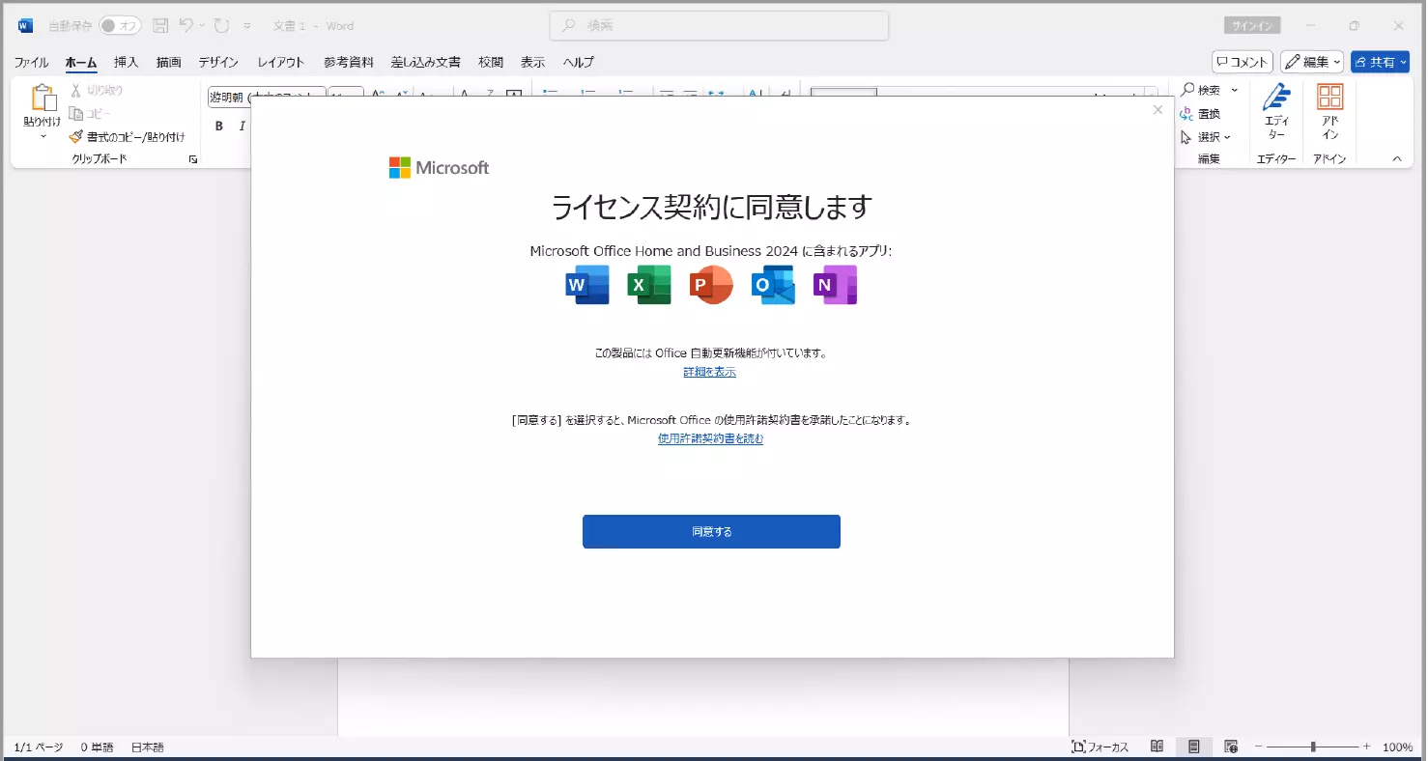
Task: Collapse the ribbon with the chevron
Action: pyautogui.click(x=1396, y=158)
